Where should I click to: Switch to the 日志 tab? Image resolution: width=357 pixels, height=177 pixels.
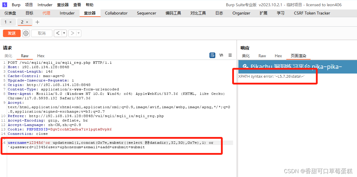[x=219, y=13]
